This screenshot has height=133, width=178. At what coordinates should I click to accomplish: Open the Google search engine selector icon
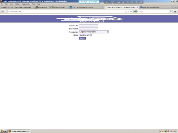point(135,12)
